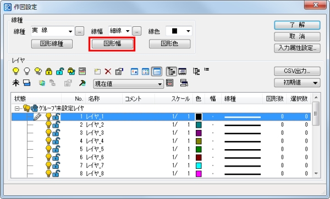Toggle the lock icon of レイヤ_6
Viewport: 330px width, 199px height.
pyautogui.click(x=56, y=157)
